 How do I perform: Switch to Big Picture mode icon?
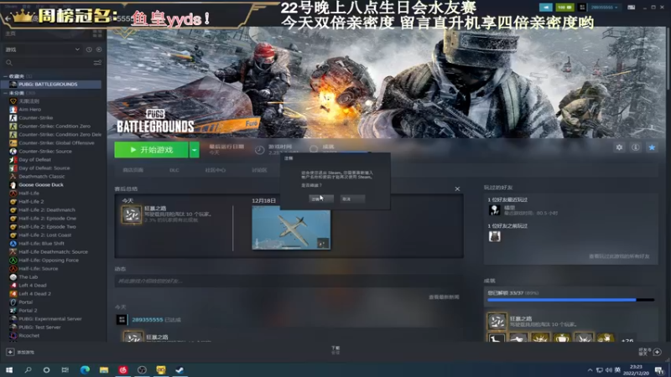632,8
